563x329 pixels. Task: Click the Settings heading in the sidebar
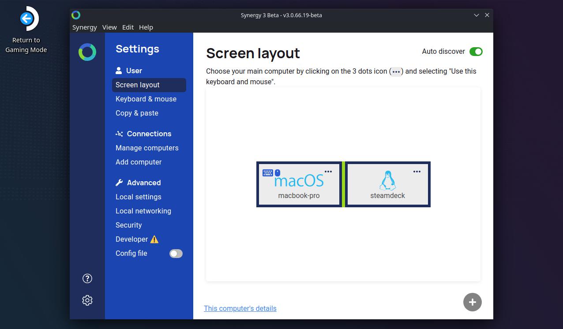(137, 49)
